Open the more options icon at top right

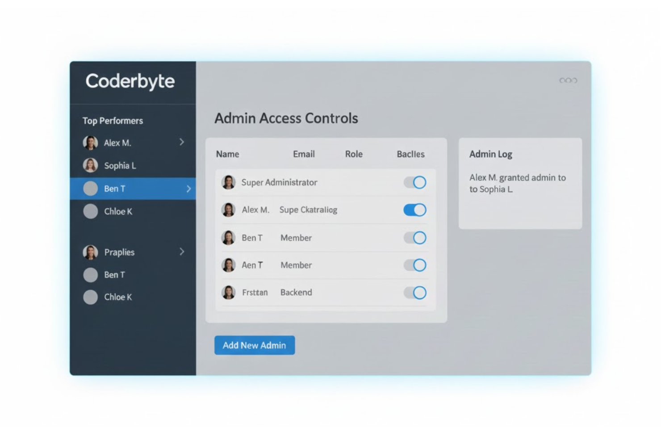pyautogui.click(x=568, y=80)
